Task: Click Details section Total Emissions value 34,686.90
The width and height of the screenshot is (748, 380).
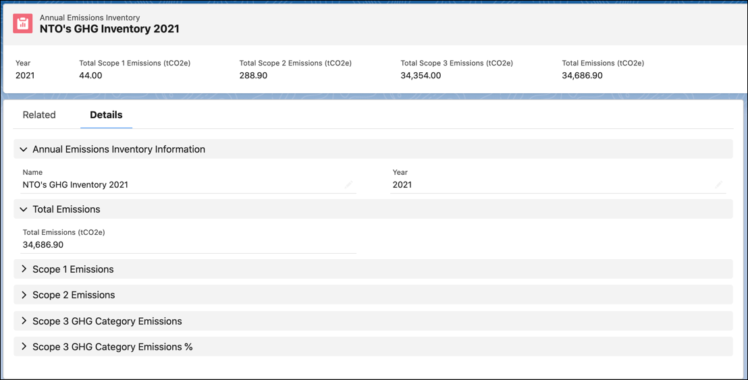Action: coord(43,245)
